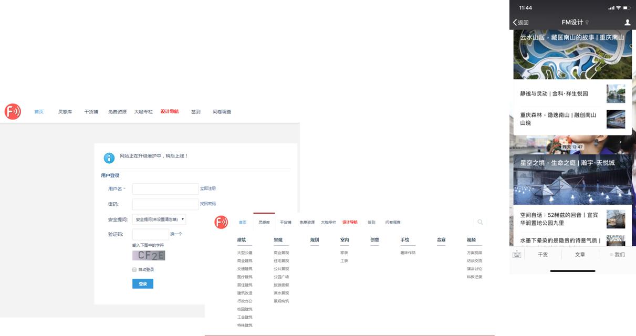
Task: Expand the 用户名 login type selector
Action: (117, 188)
